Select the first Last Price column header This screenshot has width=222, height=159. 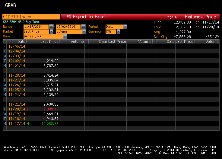43,41
